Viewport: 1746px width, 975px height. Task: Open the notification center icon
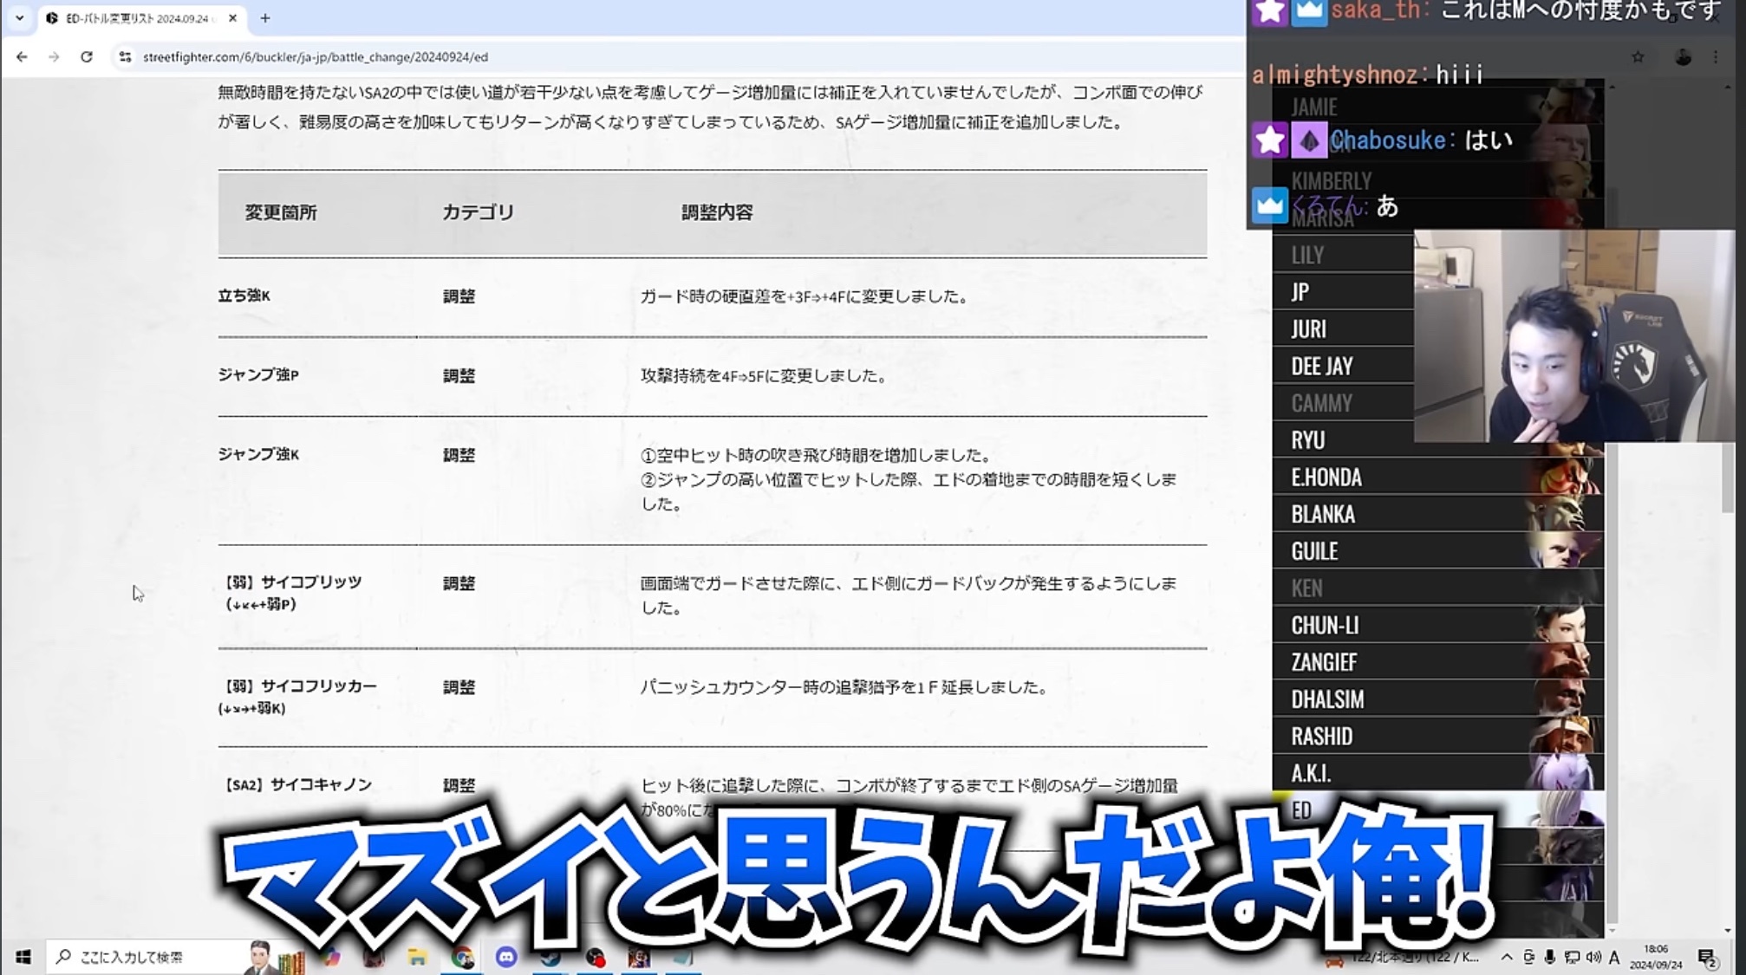[1707, 957]
